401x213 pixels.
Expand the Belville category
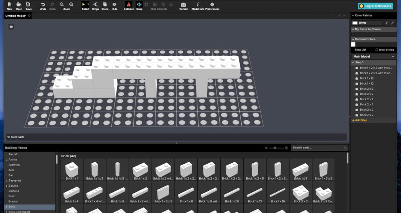coord(7,186)
